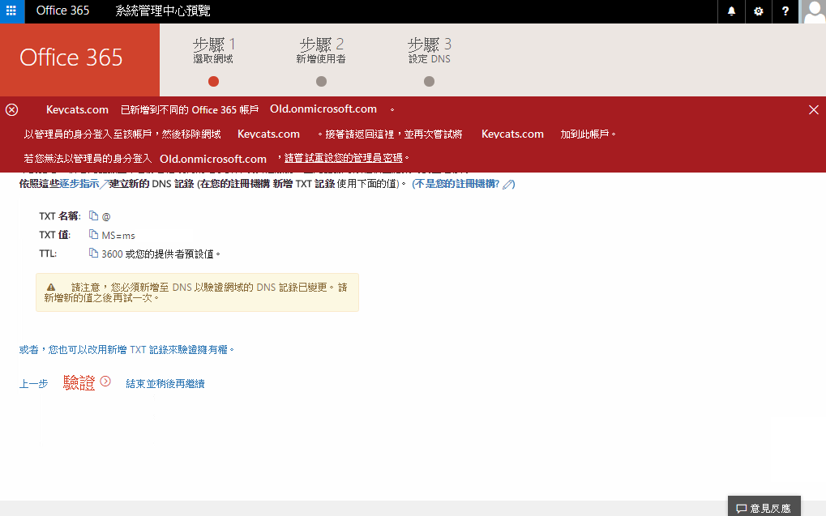Open the settings gear menu

[x=758, y=11]
